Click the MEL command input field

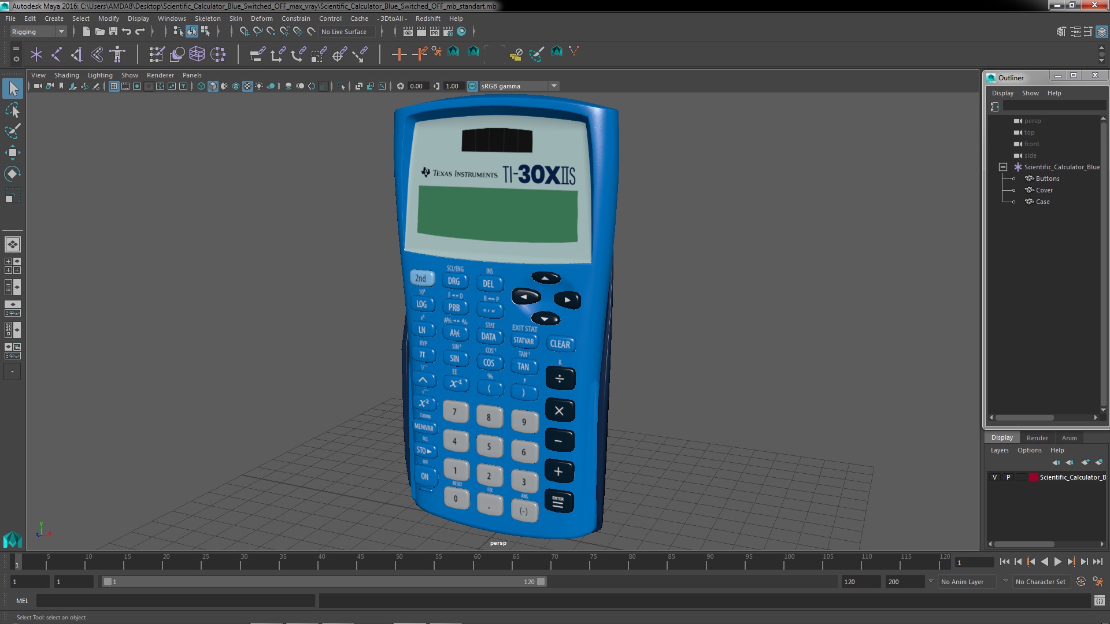click(x=176, y=601)
